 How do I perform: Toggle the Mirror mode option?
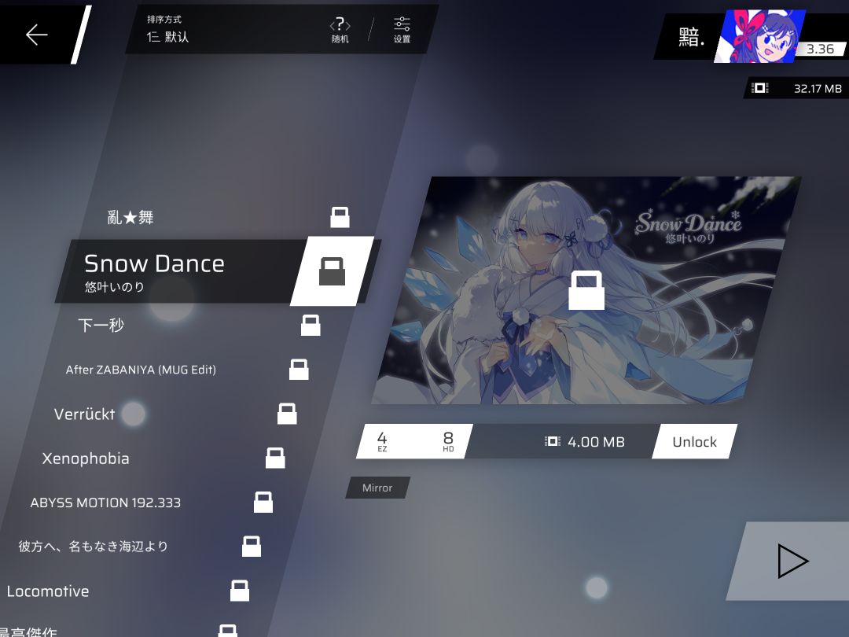[x=377, y=488]
